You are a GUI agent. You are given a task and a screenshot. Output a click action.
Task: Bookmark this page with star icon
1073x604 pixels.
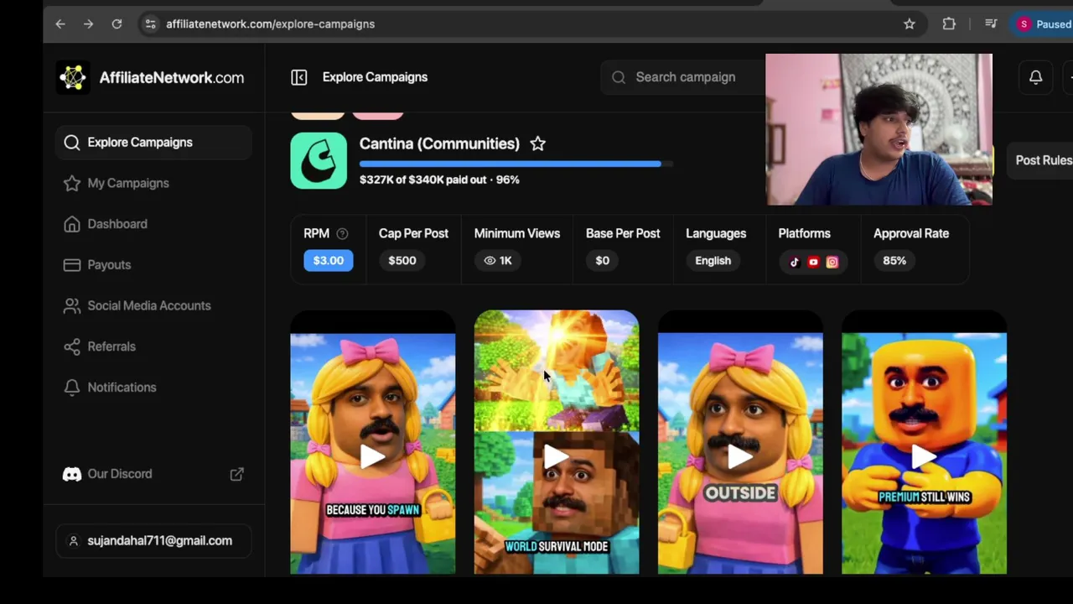(910, 24)
